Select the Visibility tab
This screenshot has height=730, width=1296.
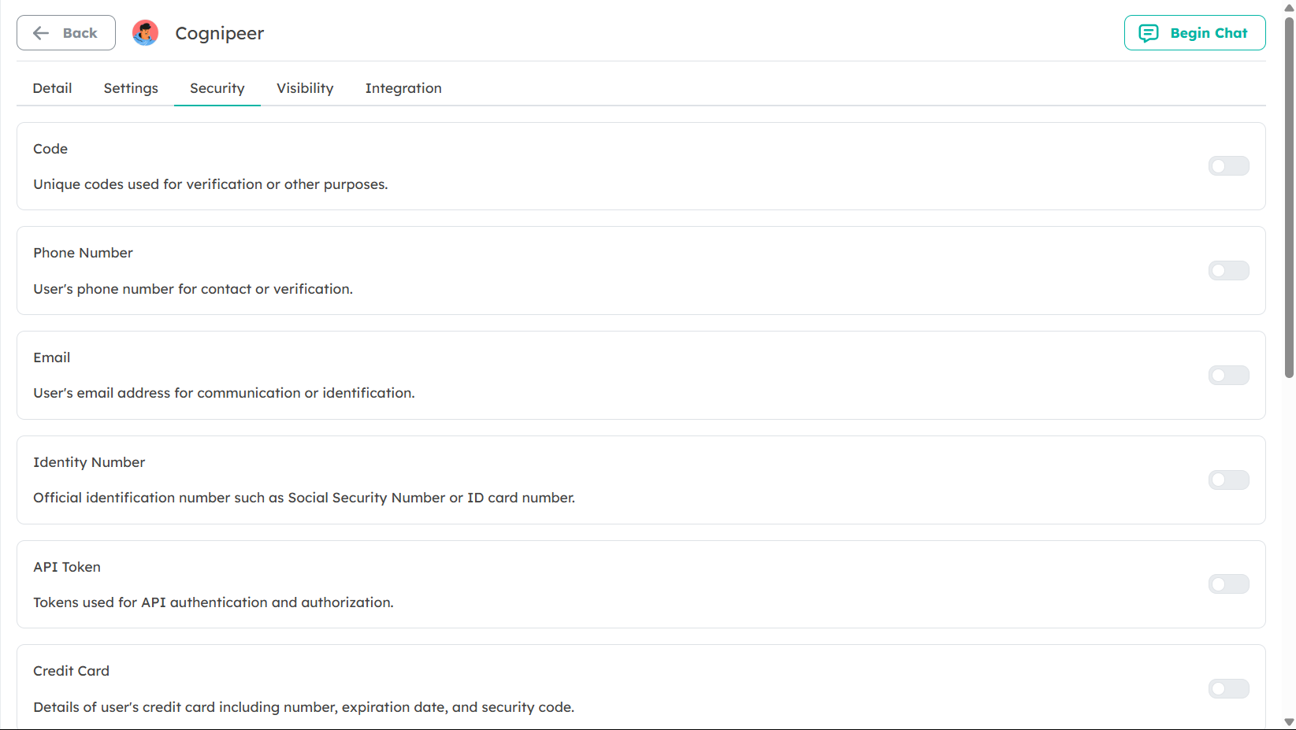click(x=305, y=88)
